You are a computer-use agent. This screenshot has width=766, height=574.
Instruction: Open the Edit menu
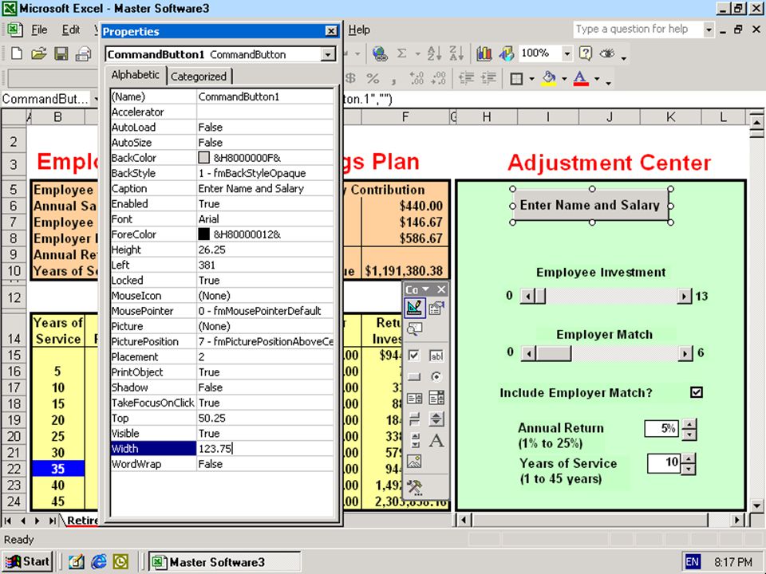(71, 29)
